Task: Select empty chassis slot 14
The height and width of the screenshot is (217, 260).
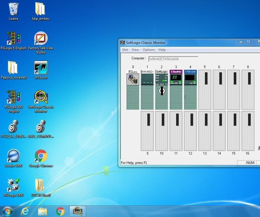Action: pos(219,131)
